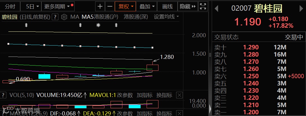The image size is (306, 116).
Task: Click the tallest red volume bar at right
Action: [x=152, y=104]
